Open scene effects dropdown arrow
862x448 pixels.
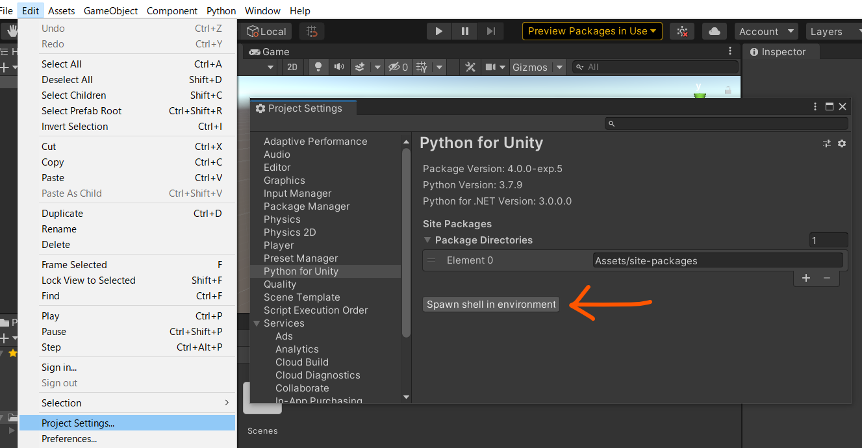(377, 67)
